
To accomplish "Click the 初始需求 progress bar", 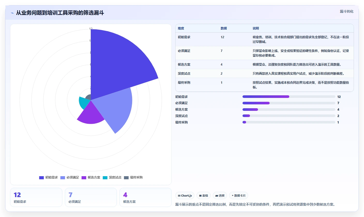I will point(289,97).
